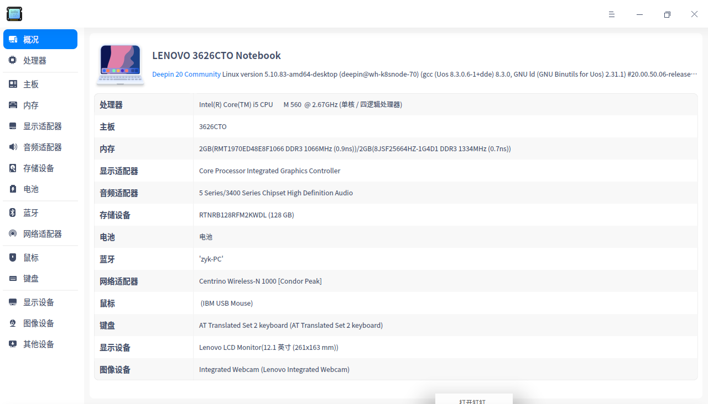Click Core Processor Integrated Graphics Controller text
This screenshot has height=404, width=708.
tap(270, 171)
